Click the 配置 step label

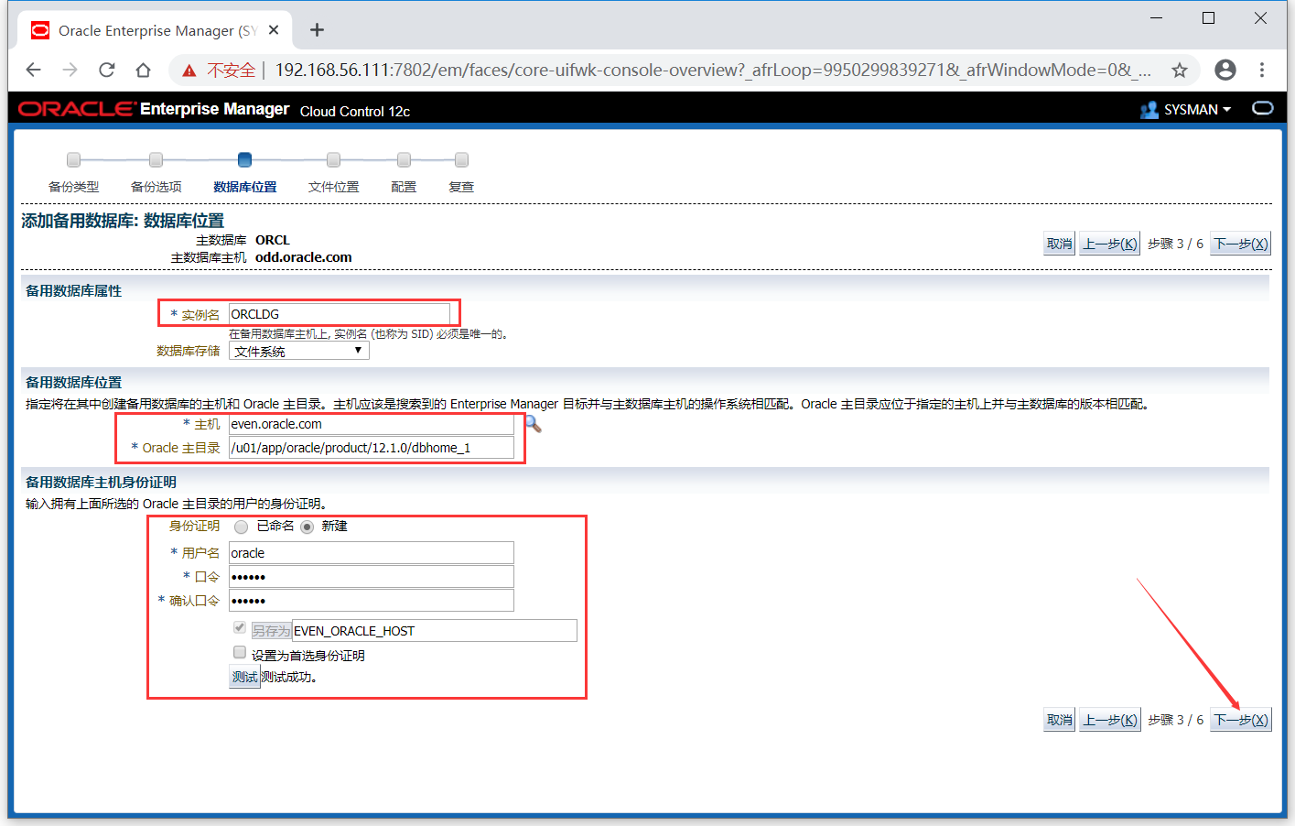tap(404, 187)
